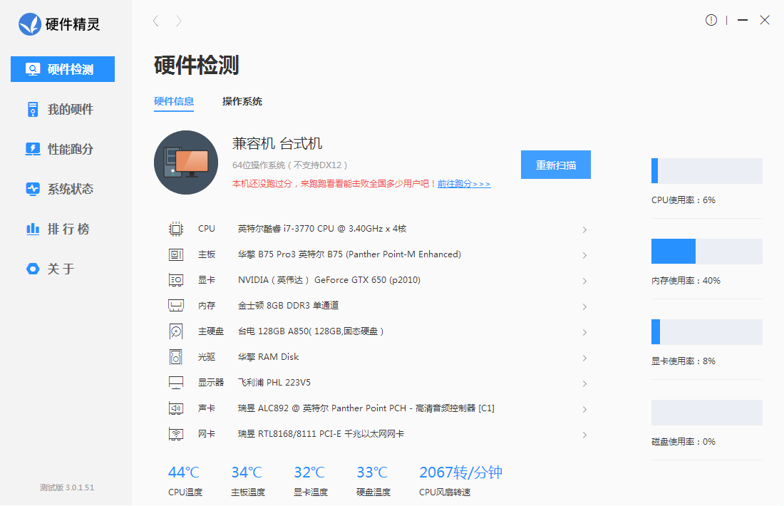This screenshot has width=784, height=506.
Task: Open the 性能跑分 benchmark section
Action: (x=62, y=149)
